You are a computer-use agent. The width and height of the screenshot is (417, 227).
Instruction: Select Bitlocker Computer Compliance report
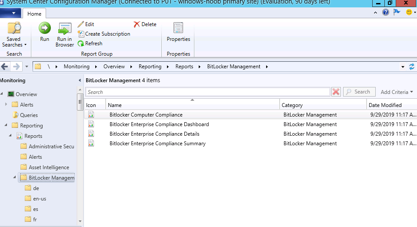click(146, 115)
